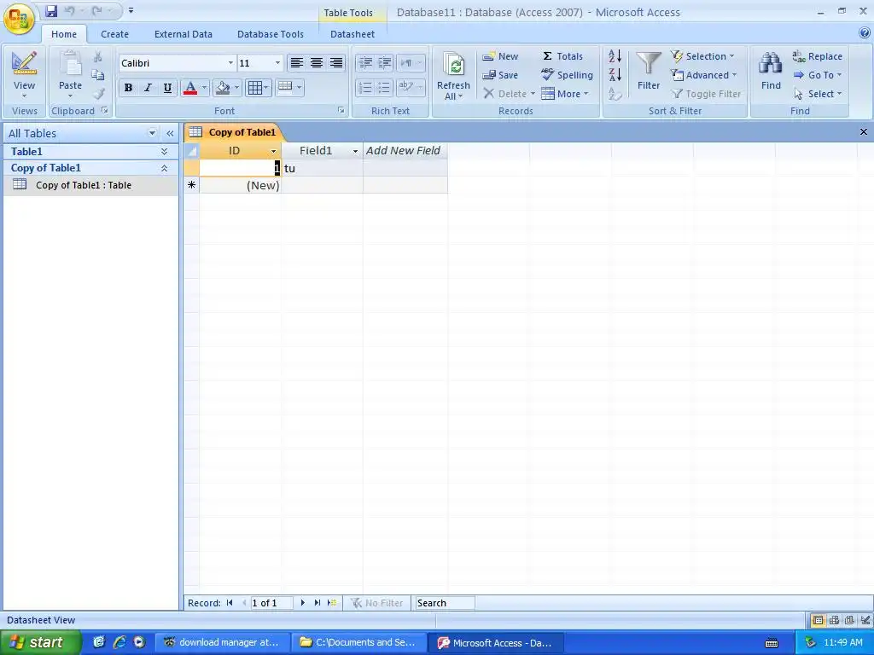
Task: Toggle Underline formatting
Action: 167,88
